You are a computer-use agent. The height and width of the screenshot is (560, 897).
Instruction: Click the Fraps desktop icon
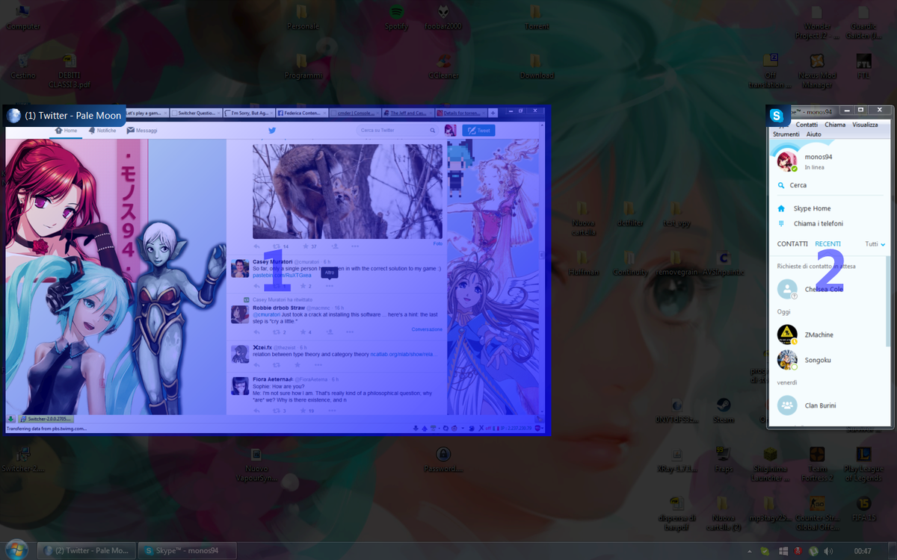[723, 461]
